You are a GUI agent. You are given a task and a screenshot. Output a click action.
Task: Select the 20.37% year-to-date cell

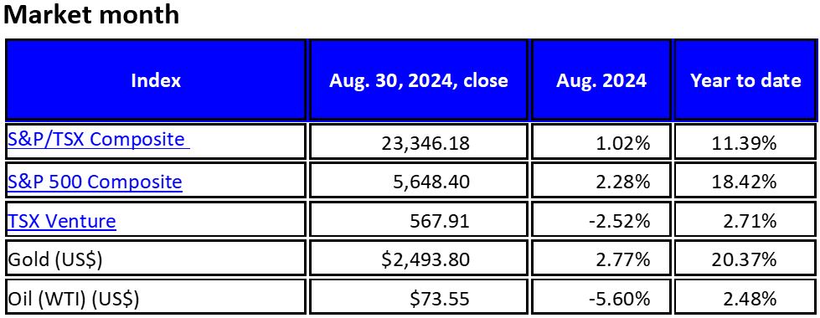(745, 259)
